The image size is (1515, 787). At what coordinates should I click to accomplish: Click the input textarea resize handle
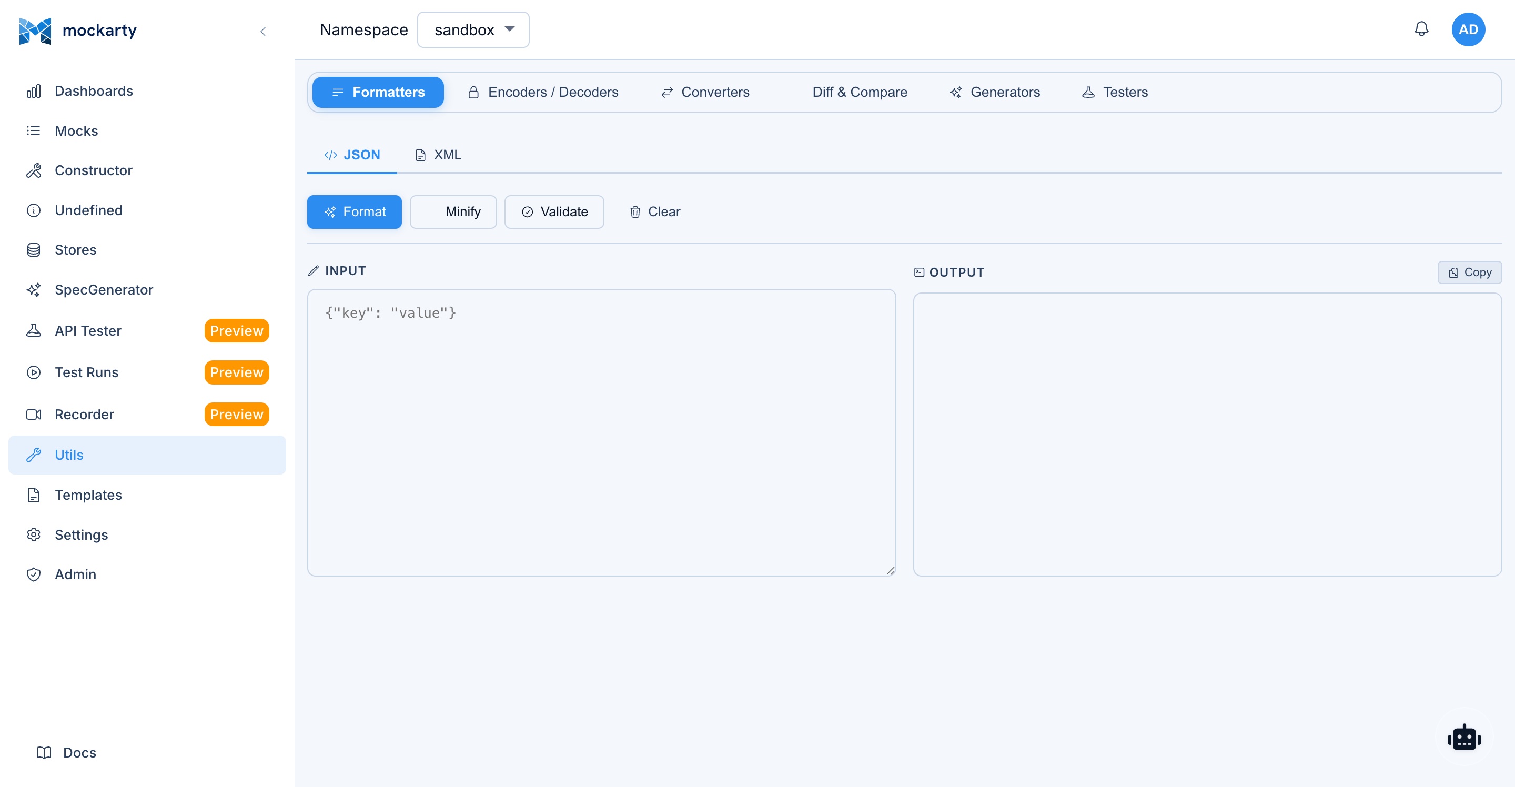pyautogui.click(x=890, y=571)
